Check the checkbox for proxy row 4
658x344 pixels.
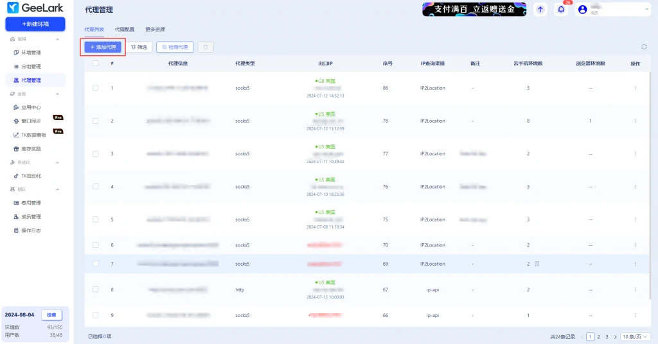pos(96,187)
